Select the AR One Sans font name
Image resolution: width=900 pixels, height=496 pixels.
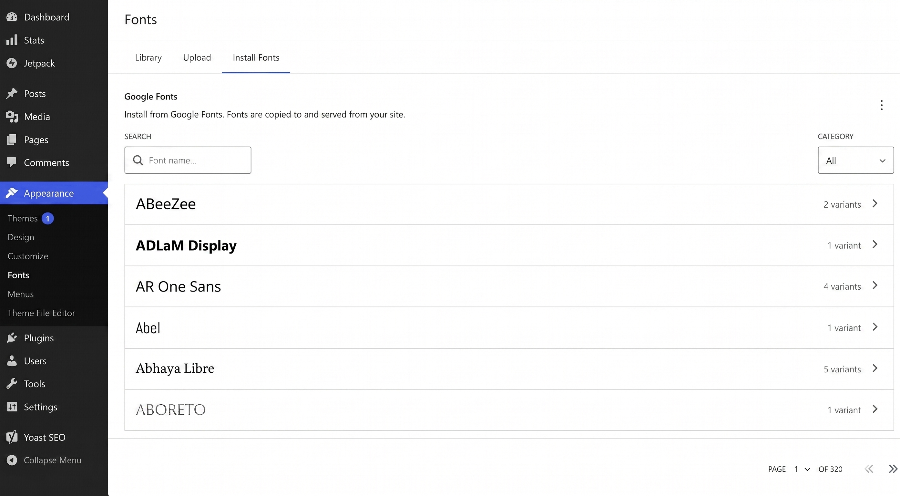click(x=178, y=286)
